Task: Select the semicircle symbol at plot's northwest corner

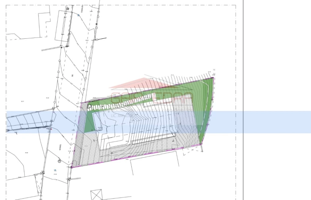Action: click(x=89, y=106)
